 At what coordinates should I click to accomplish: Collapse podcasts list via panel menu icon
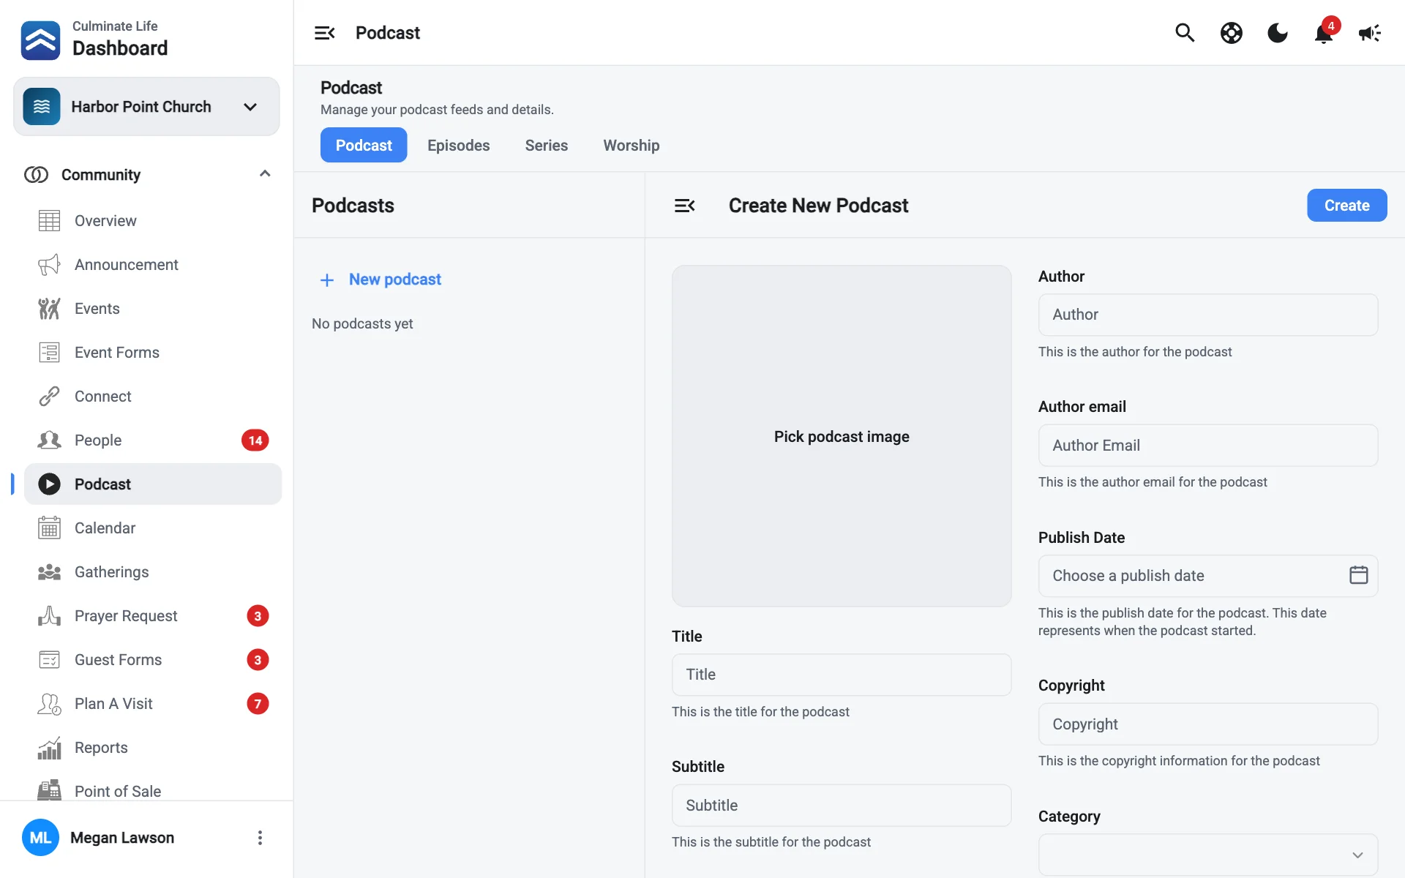pos(684,206)
